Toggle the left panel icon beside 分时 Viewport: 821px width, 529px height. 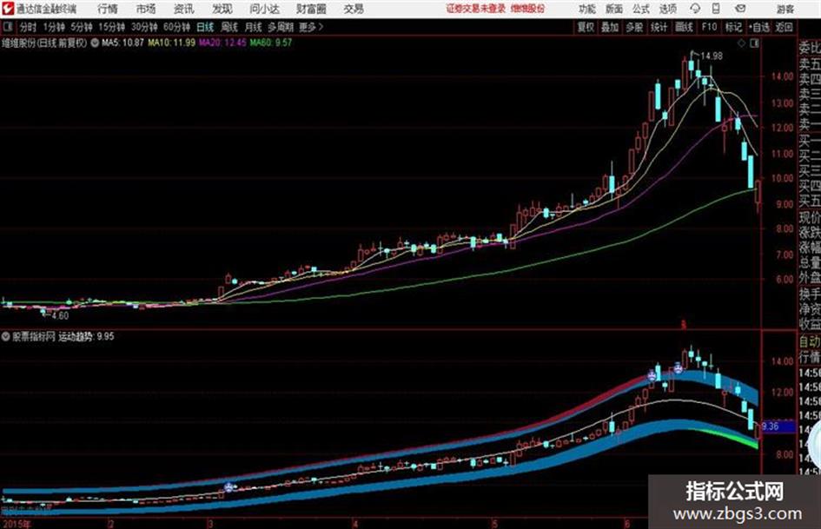click(x=7, y=27)
